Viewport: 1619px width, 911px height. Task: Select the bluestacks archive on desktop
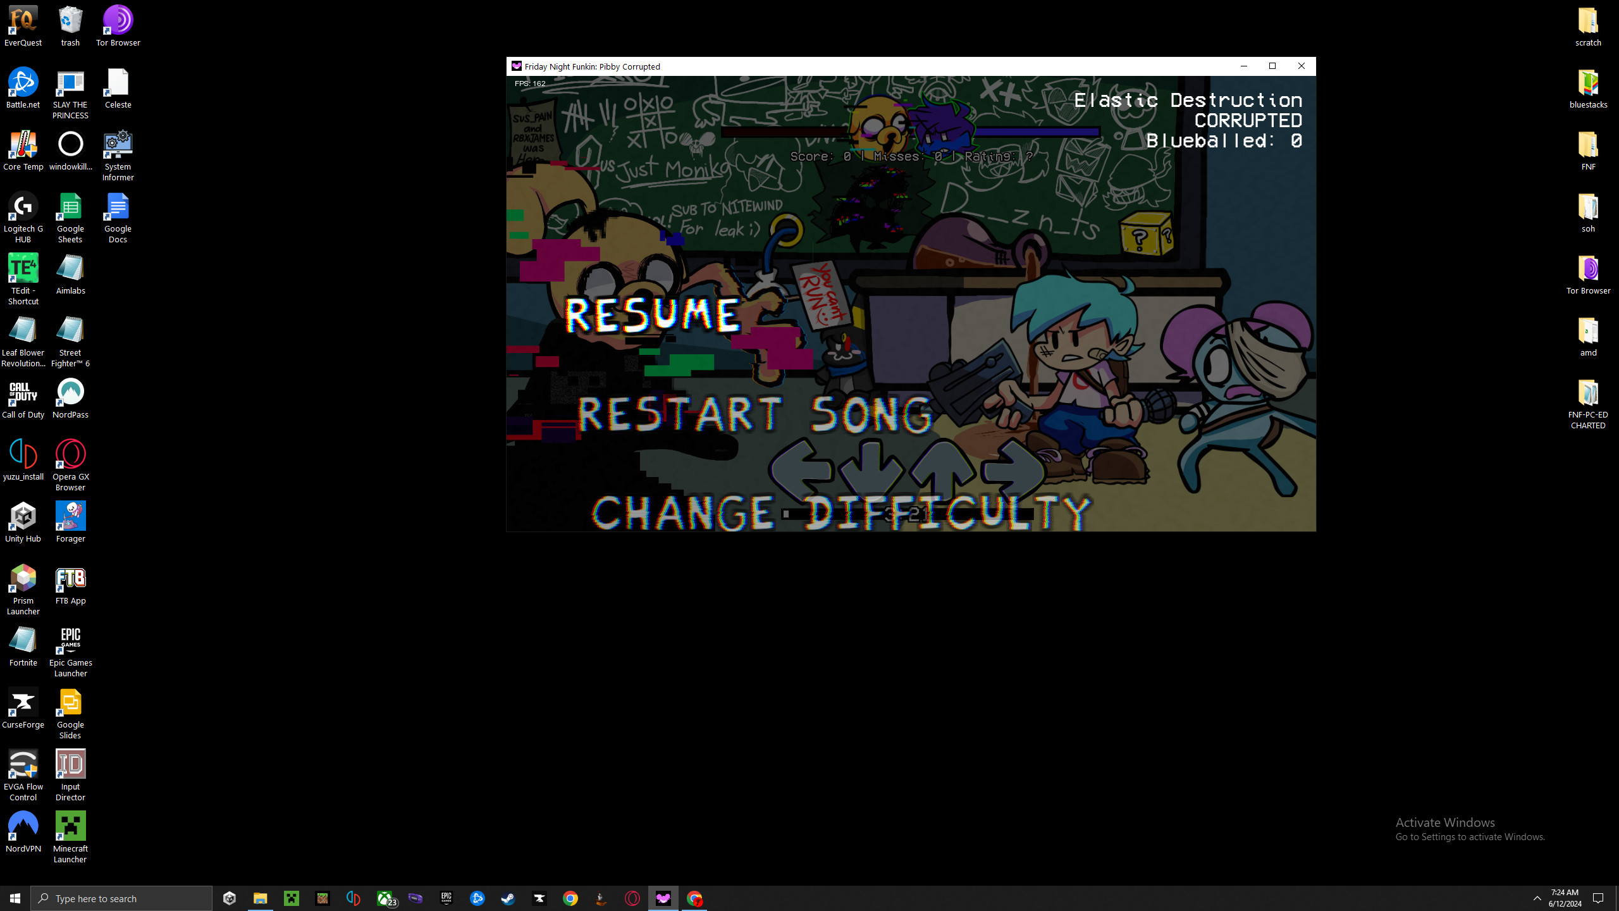click(x=1588, y=89)
